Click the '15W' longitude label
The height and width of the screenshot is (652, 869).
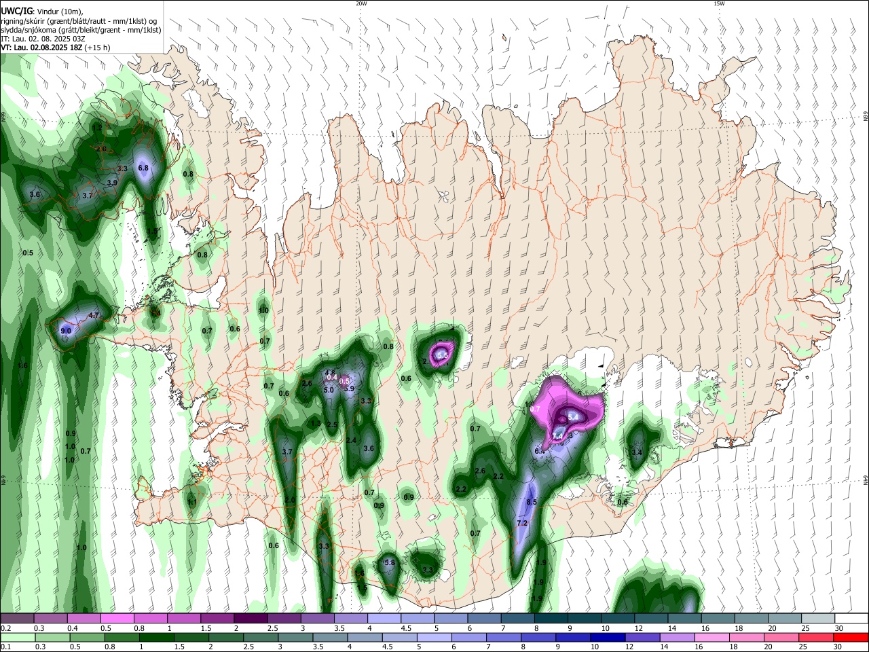pyautogui.click(x=719, y=3)
